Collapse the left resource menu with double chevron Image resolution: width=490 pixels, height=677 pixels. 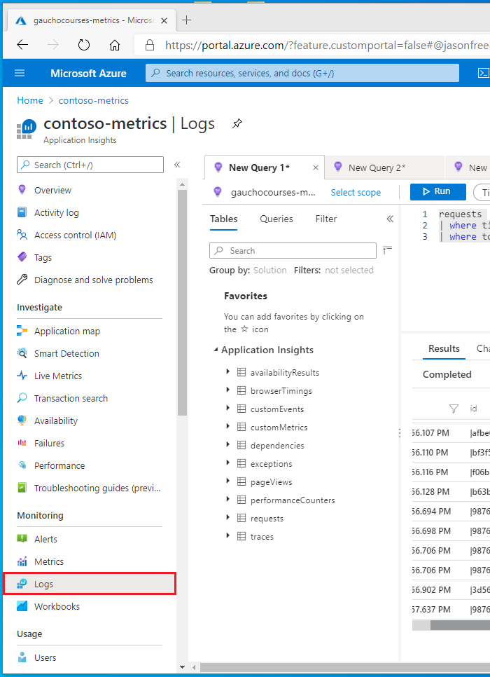(177, 165)
